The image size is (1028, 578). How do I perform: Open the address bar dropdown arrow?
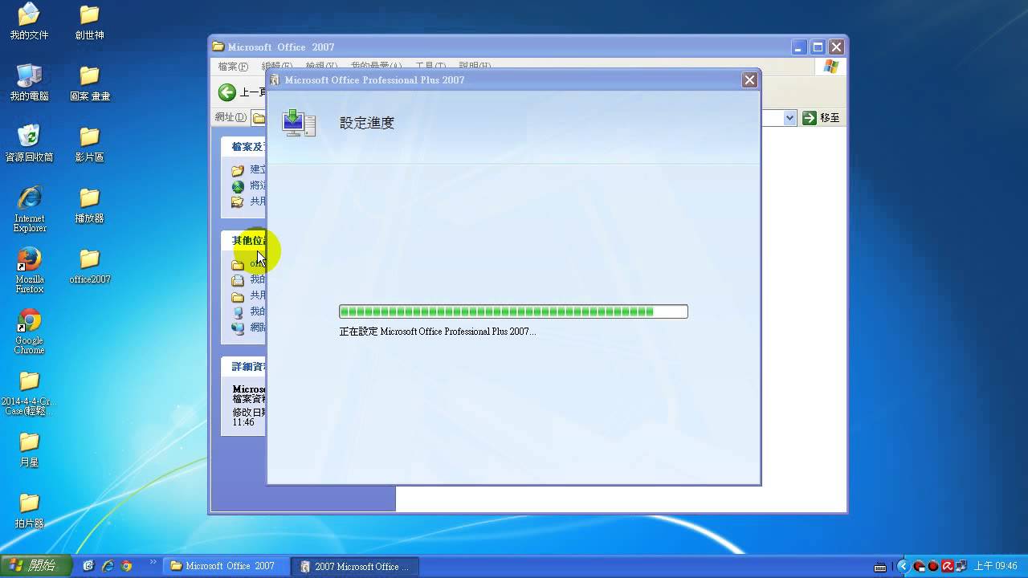click(789, 118)
